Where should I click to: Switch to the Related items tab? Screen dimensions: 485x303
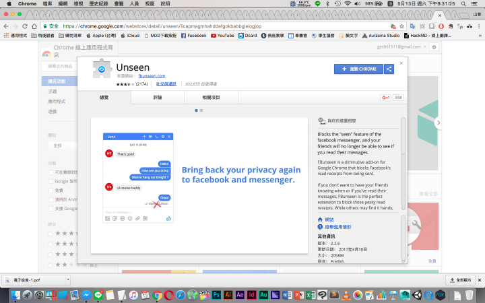(211, 98)
